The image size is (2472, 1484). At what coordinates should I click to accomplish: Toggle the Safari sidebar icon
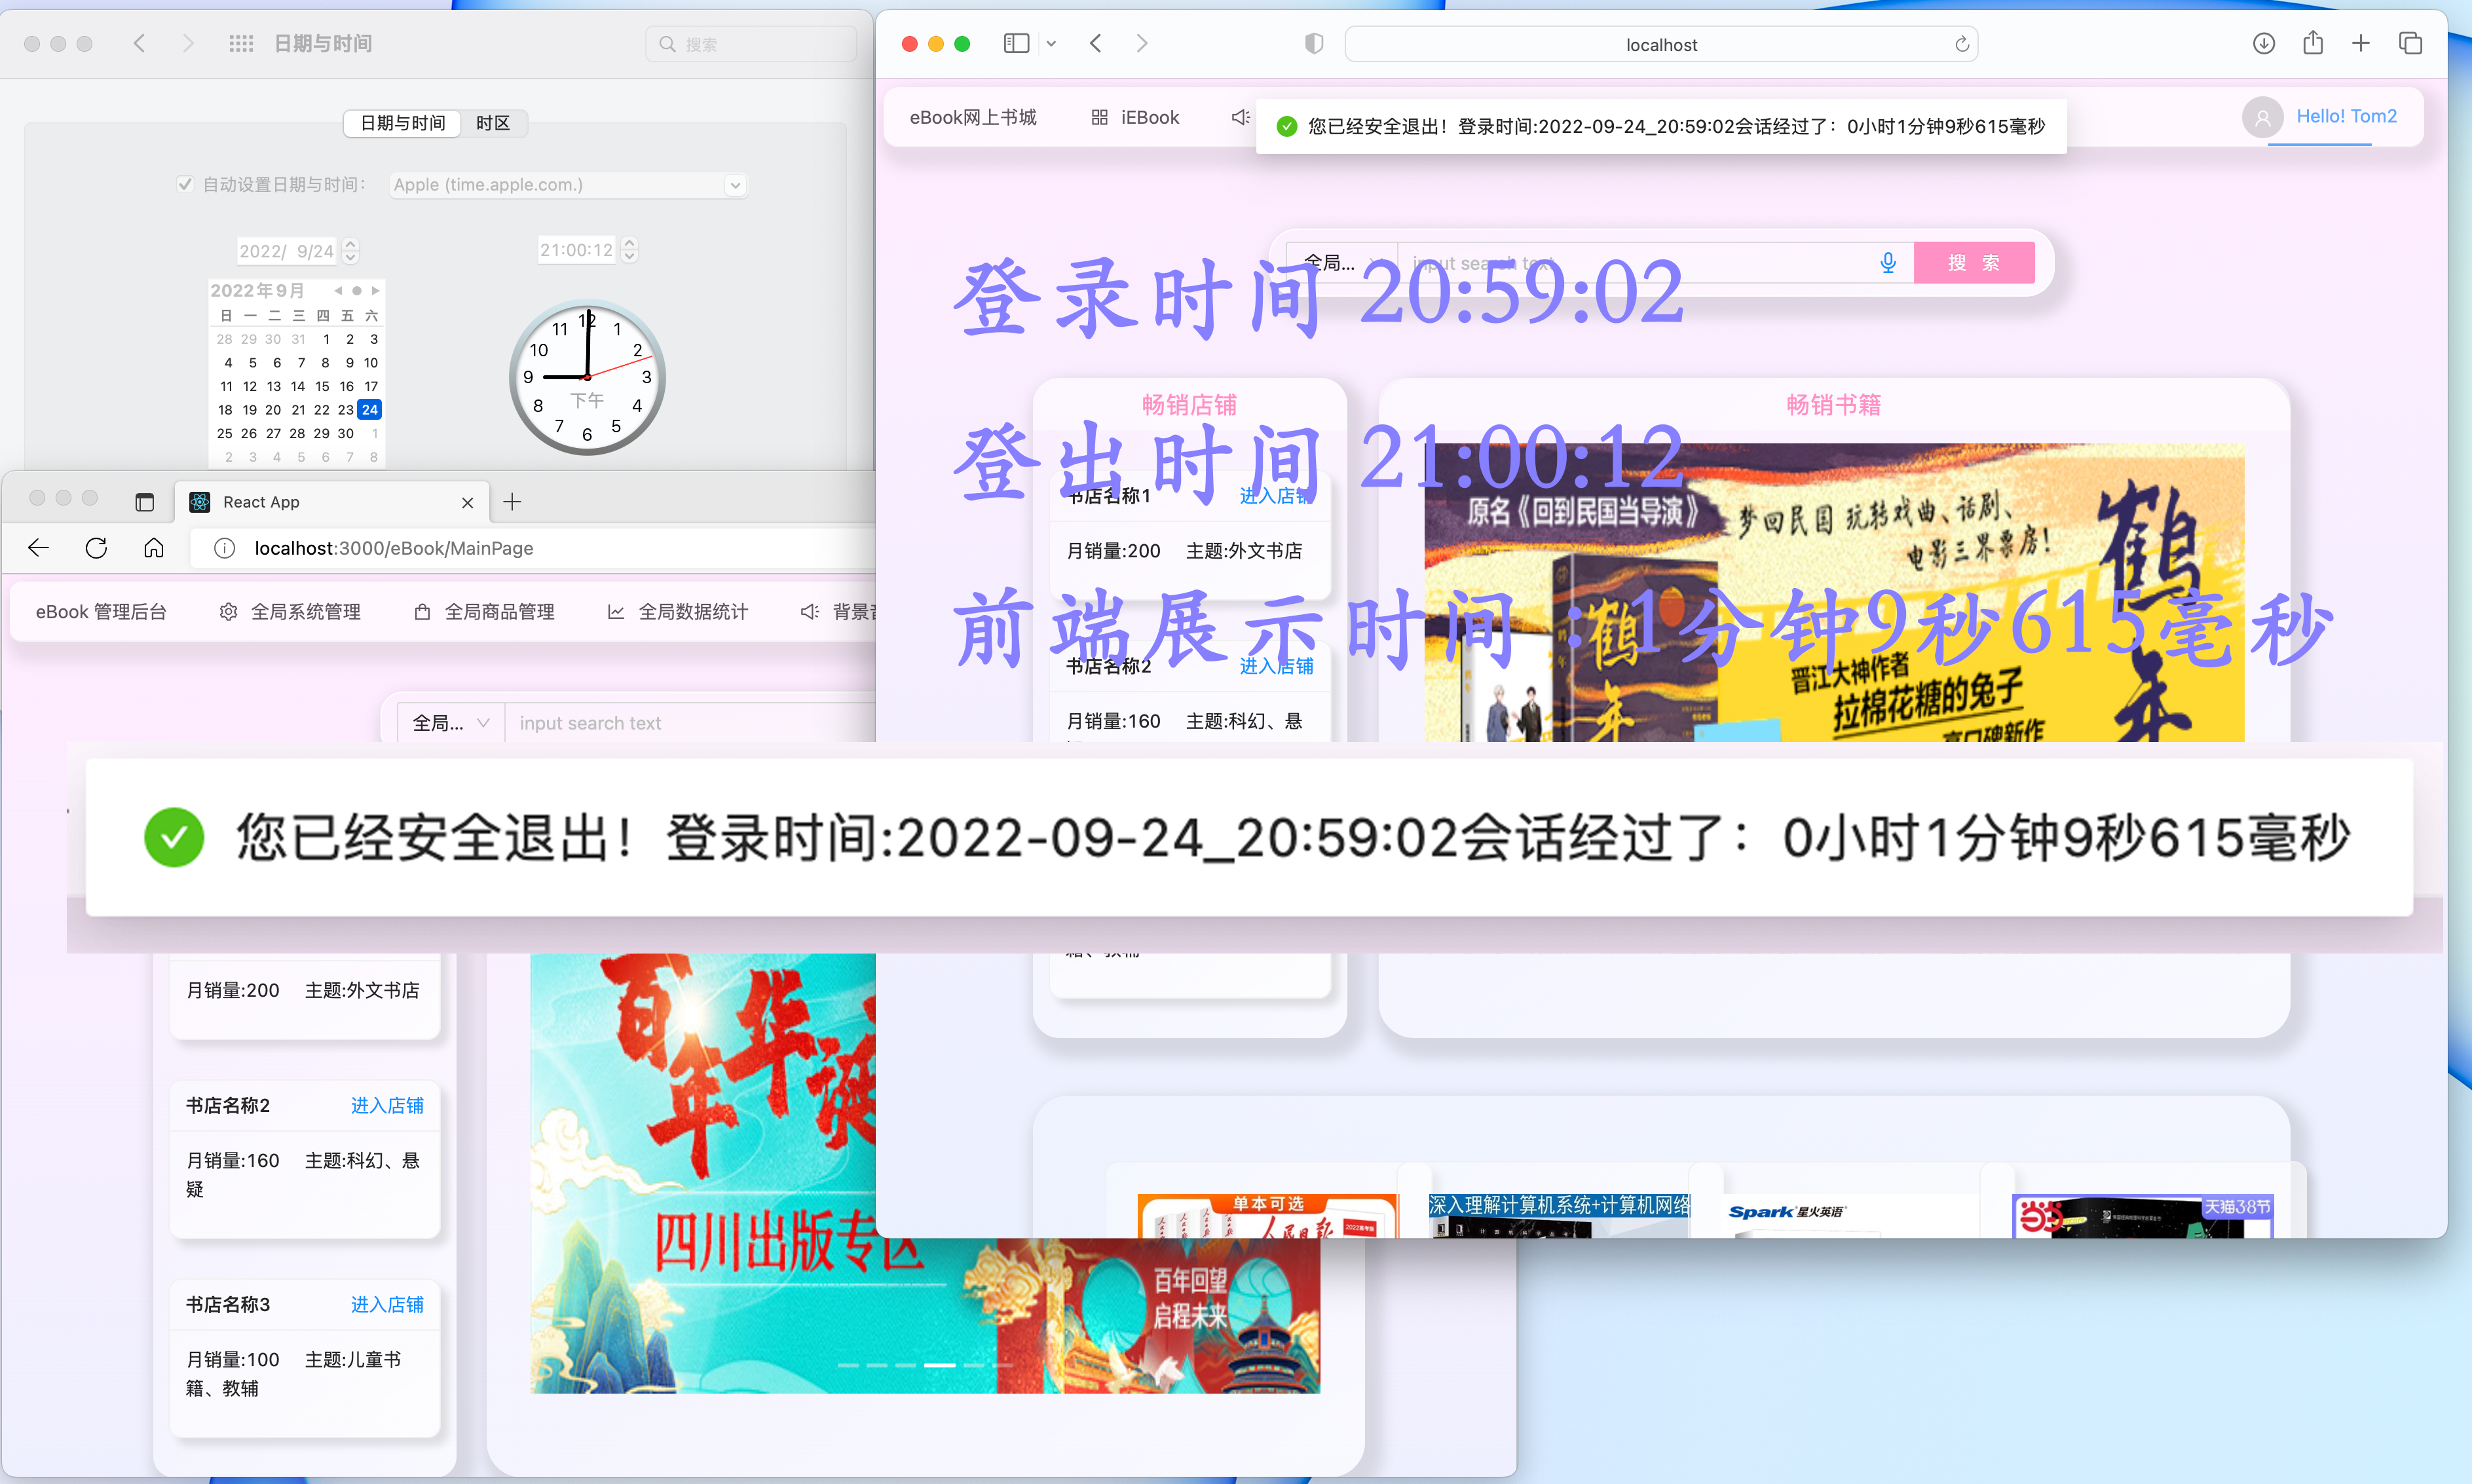[1016, 43]
